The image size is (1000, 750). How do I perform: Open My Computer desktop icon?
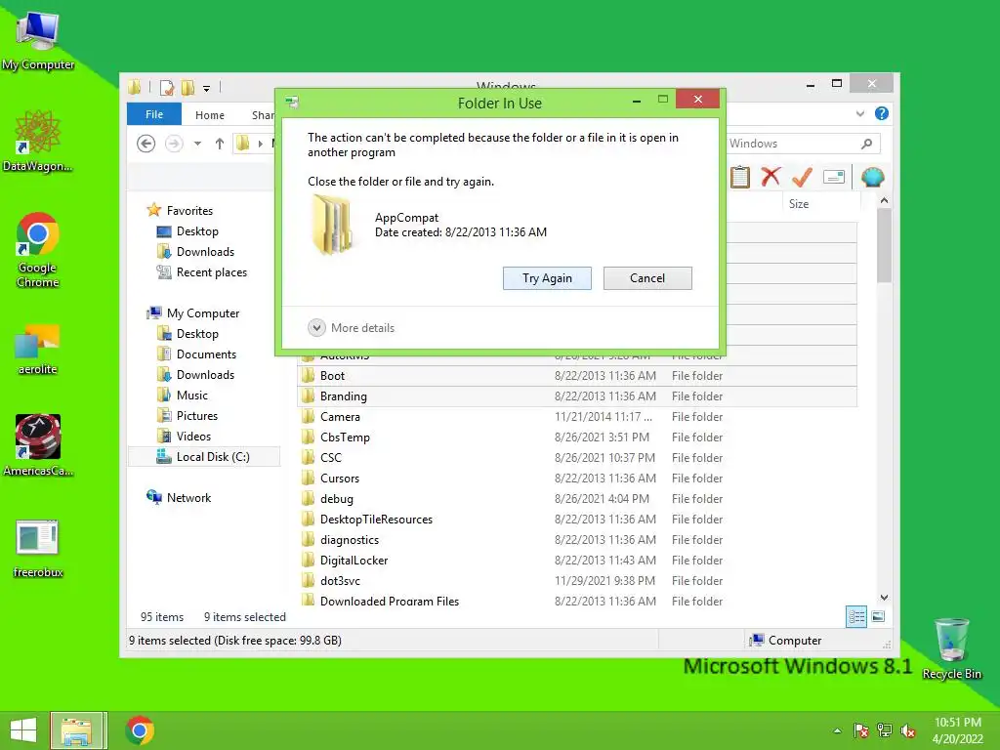pyautogui.click(x=38, y=39)
